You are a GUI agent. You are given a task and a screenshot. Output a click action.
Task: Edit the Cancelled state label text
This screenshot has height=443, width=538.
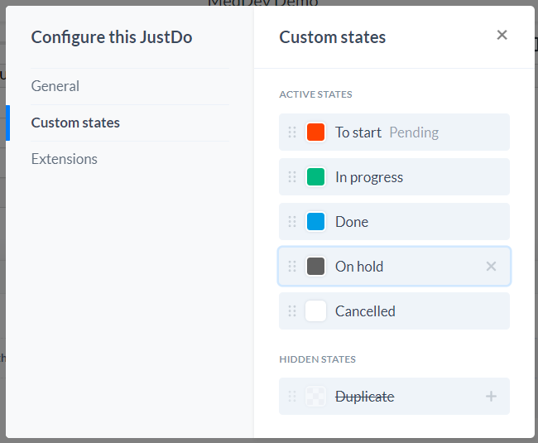(365, 311)
